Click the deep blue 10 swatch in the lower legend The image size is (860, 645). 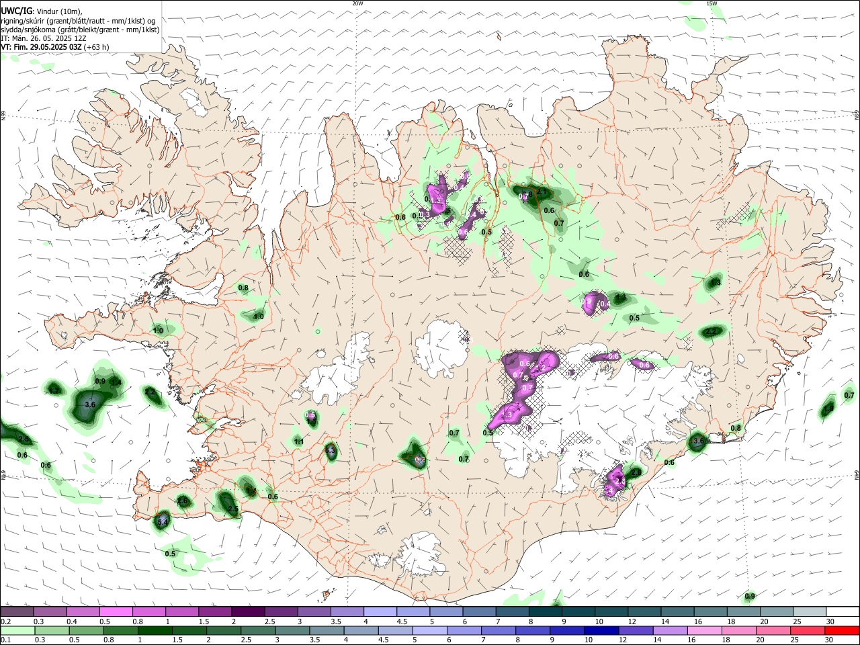pyautogui.click(x=600, y=630)
